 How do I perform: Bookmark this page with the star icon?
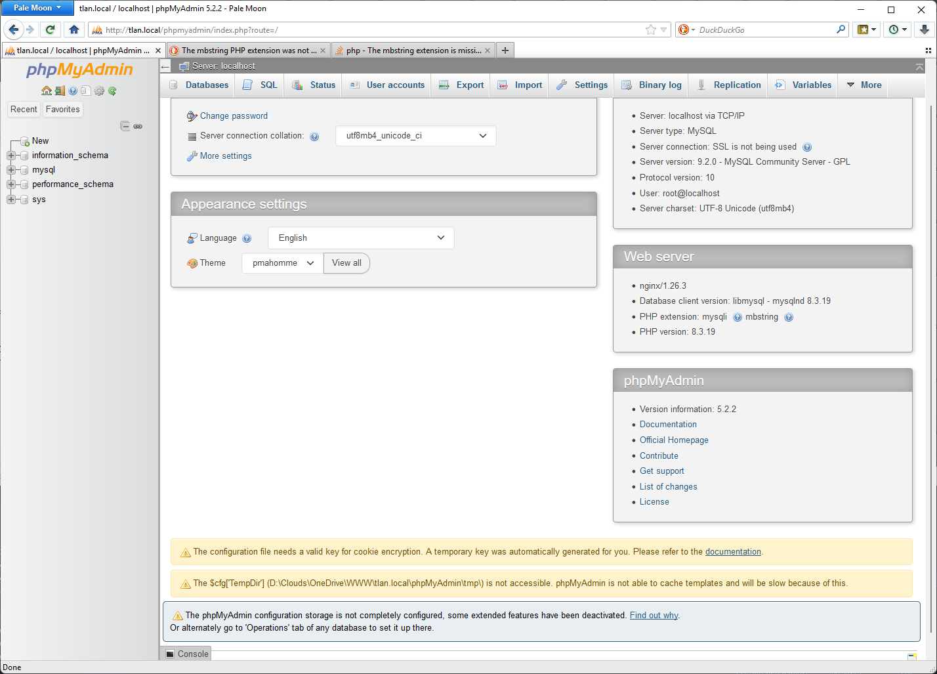tap(650, 30)
